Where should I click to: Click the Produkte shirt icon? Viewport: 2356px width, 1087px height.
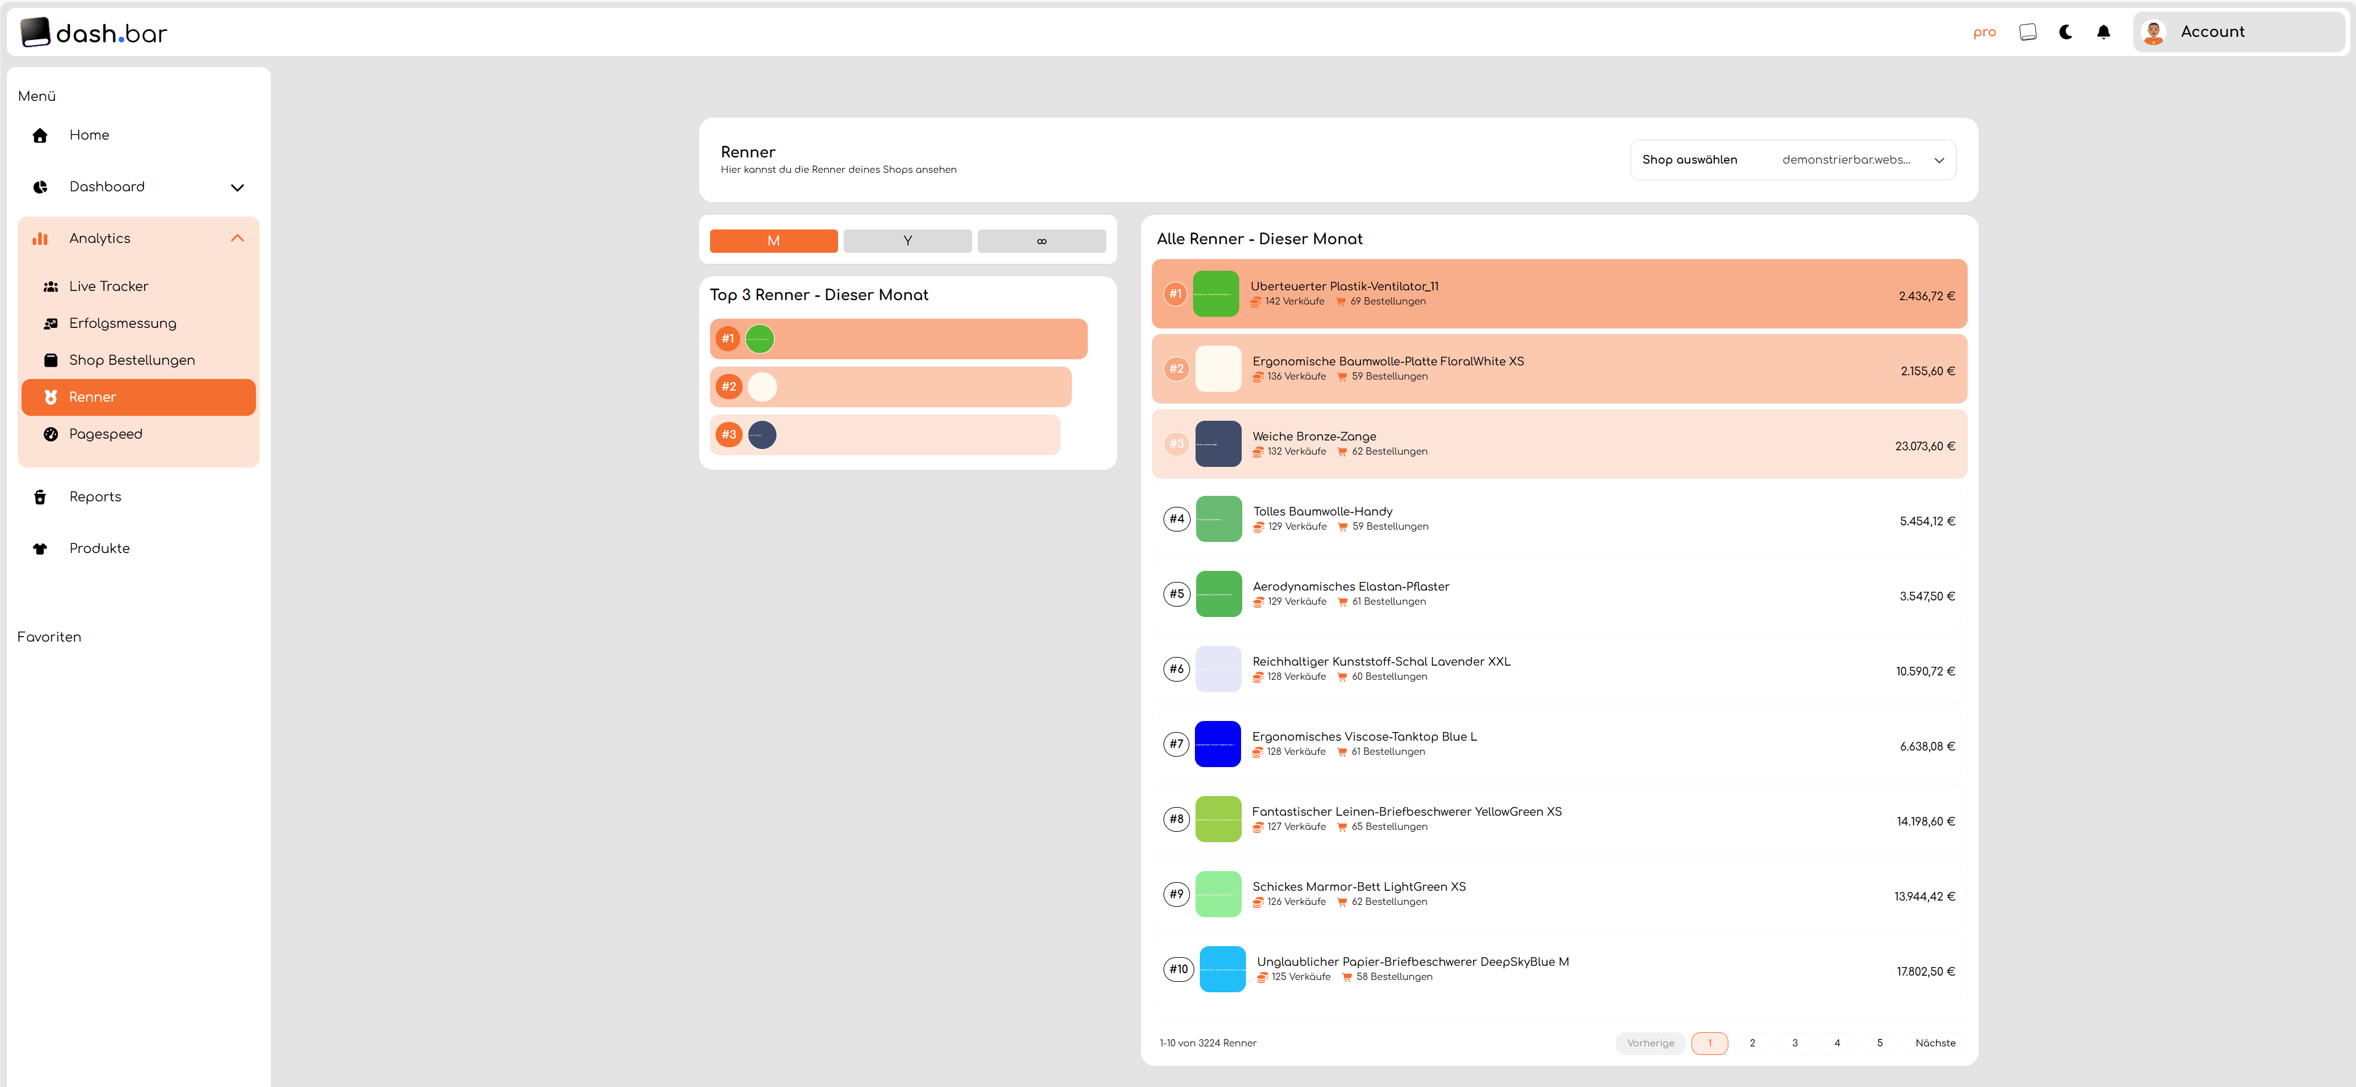tap(40, 549)
